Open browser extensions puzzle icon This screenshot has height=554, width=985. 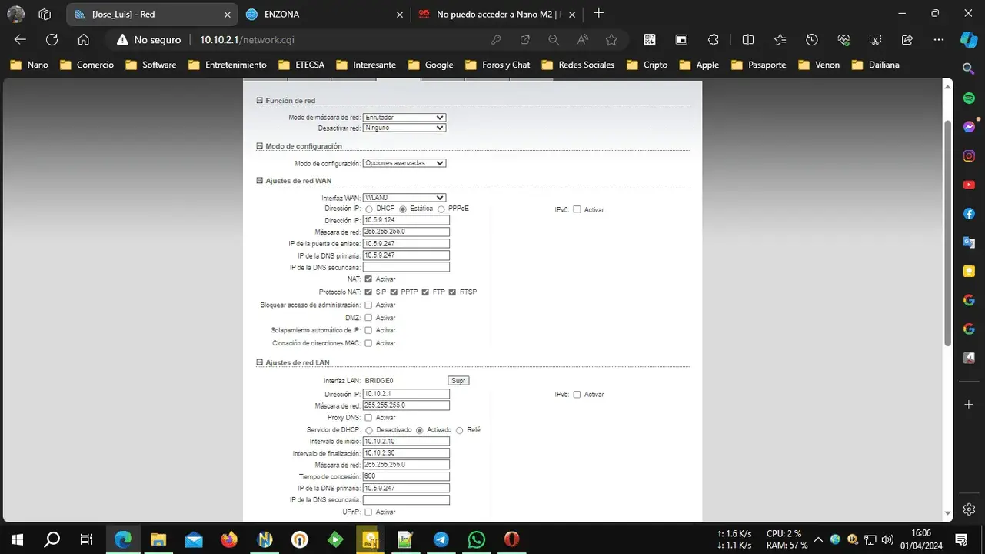[713, 40]
